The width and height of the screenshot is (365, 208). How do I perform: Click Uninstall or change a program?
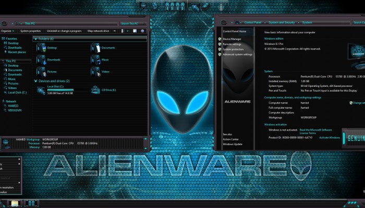(65, 31)
